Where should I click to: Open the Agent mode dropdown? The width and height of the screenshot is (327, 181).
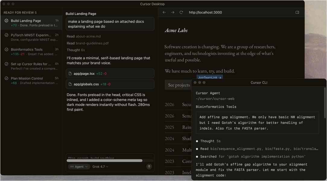pos(79,166)
